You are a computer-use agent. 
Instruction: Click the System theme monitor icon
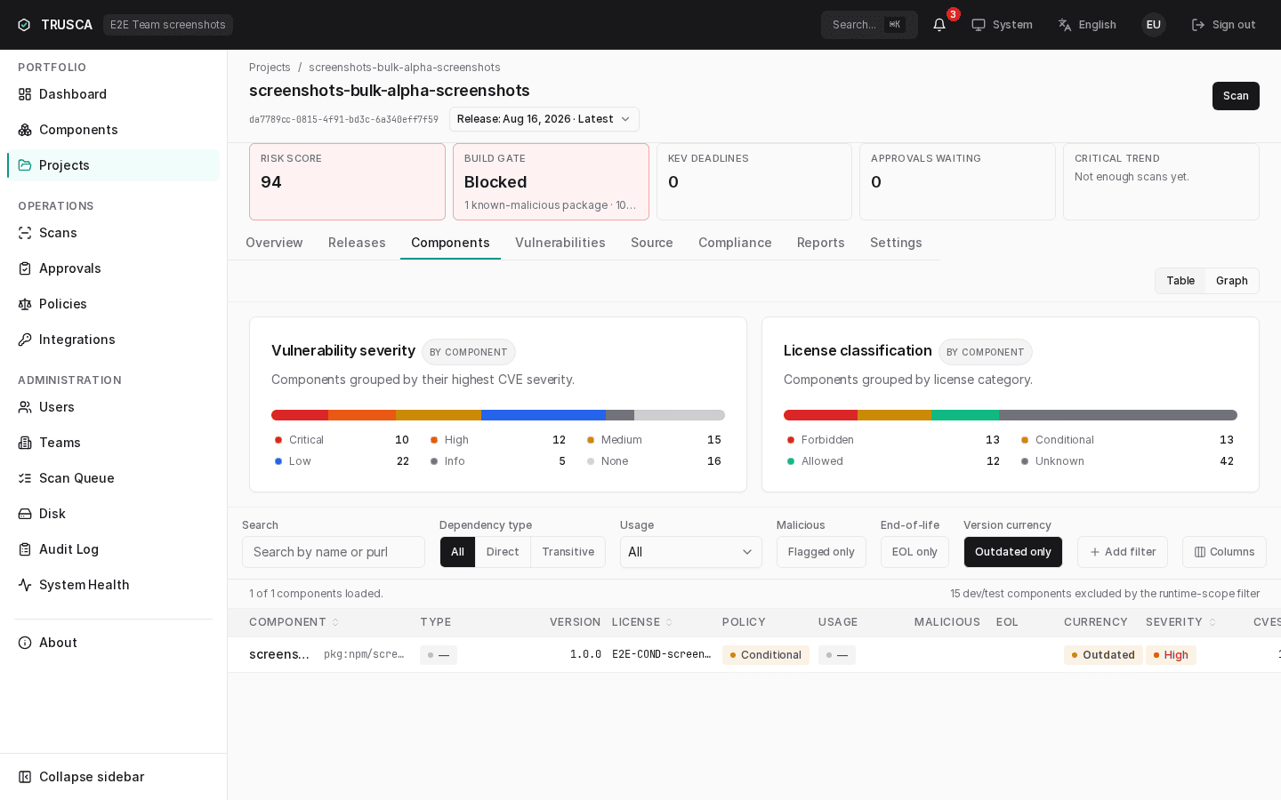pos(979,25)
